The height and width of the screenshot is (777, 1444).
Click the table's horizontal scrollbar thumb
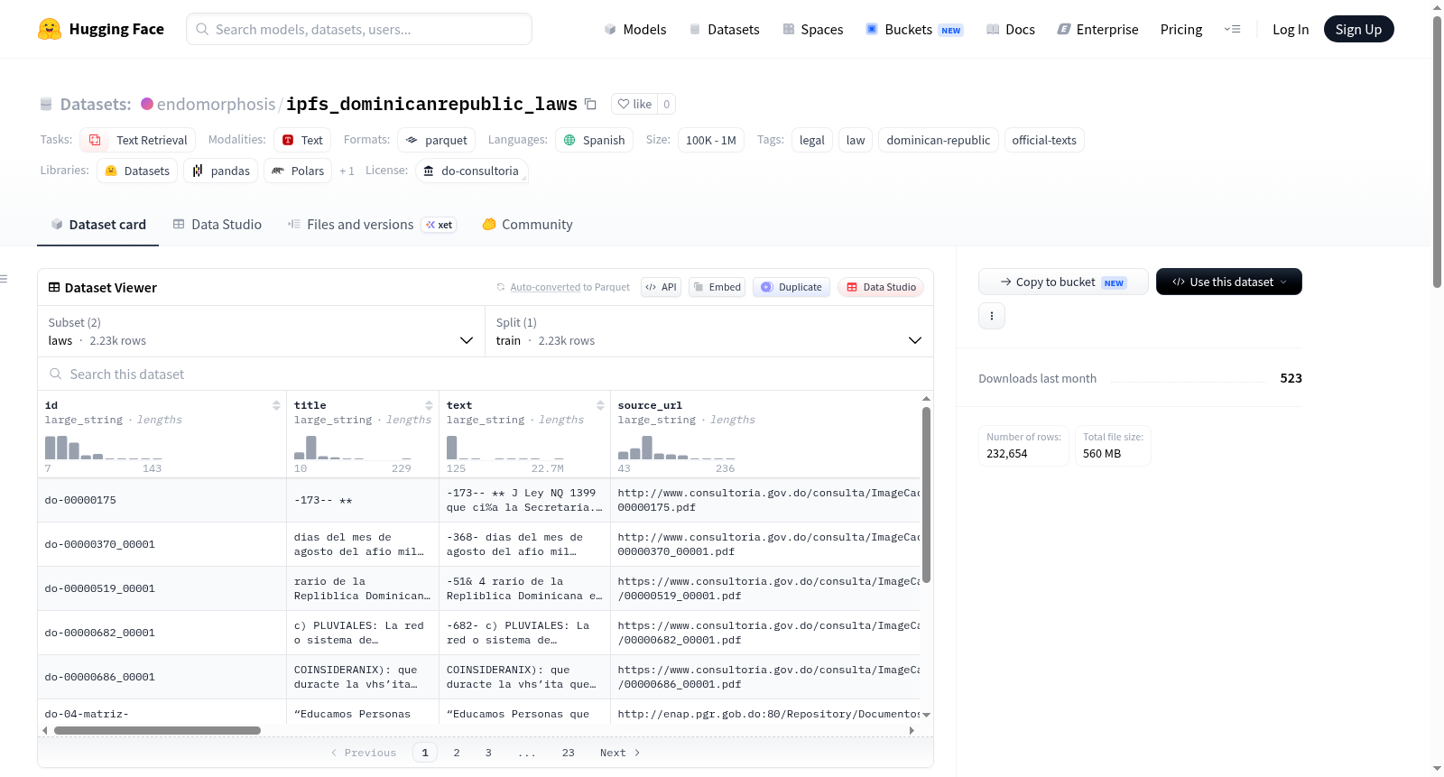pyautogui.click(x=157, y=730)
